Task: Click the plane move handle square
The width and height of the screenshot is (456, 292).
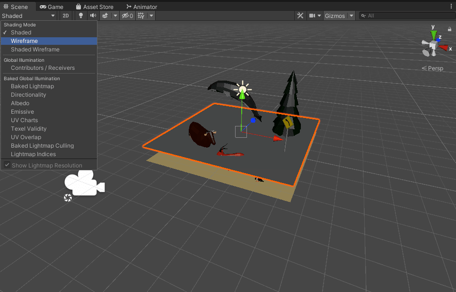Action: coord(241,132)
